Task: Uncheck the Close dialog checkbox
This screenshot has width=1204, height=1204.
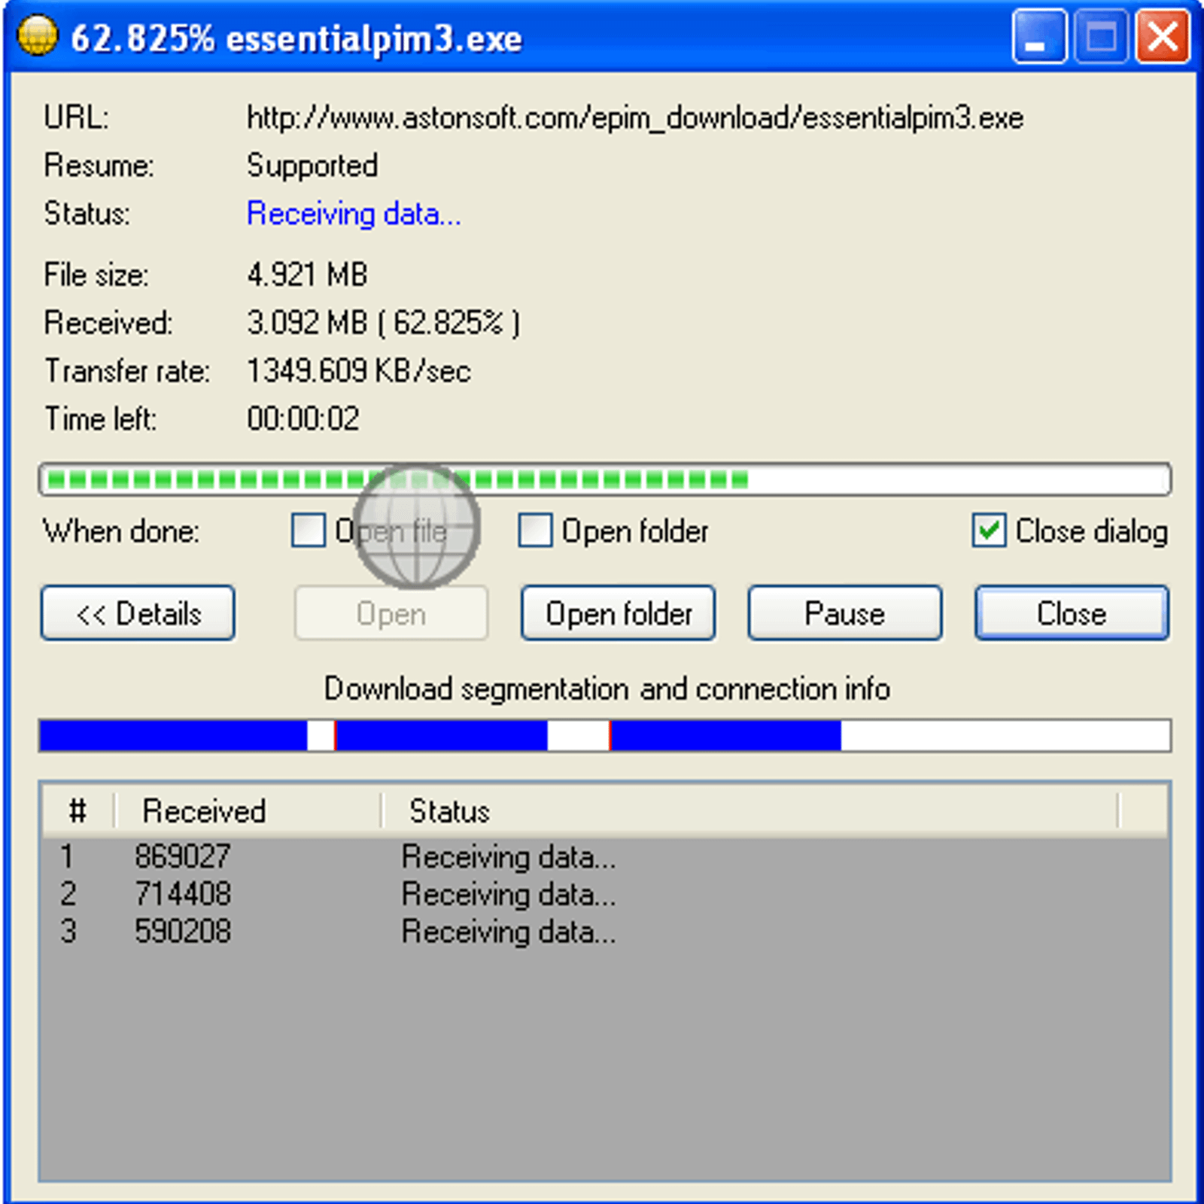Action: point(989,531)
